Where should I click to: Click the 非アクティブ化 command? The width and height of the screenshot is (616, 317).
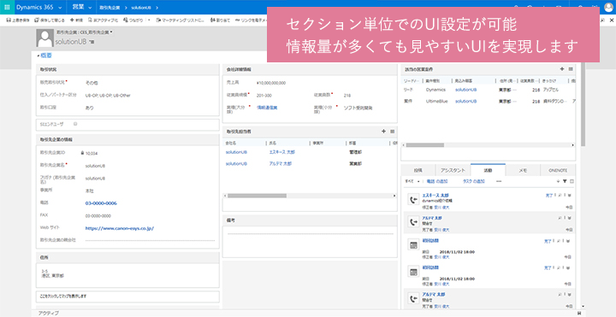(x=103, y=20)
